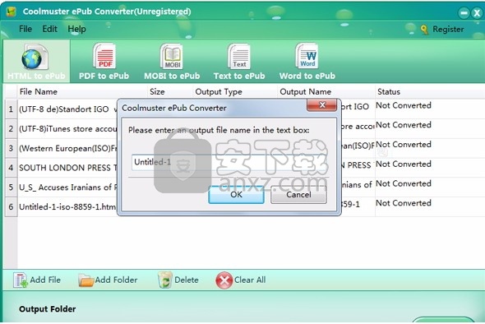The width and height of the screenshot is (485, 324).
Task: Click the 'ort IGO' output name cell in row 1
Action: click(x=354, y=107)
